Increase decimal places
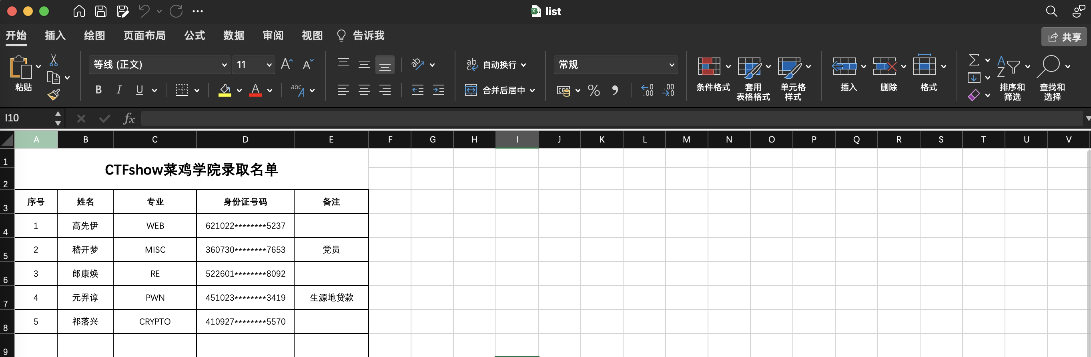Screen dimensions: 1091x357 click(647, 90)
